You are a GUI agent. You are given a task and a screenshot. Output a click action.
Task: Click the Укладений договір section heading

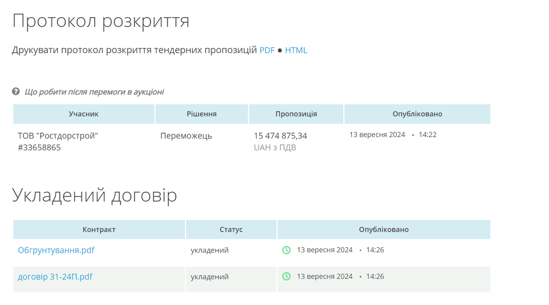point(94,195)
